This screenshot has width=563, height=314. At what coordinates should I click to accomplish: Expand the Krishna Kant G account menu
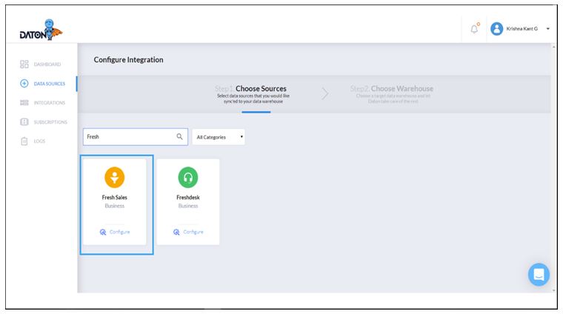tap(548, 29)
